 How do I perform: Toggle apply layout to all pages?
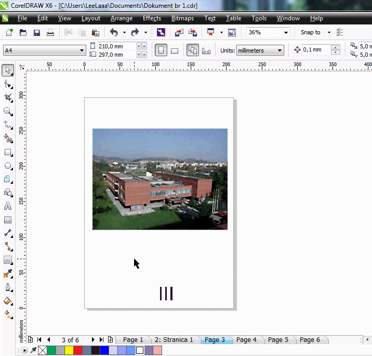tap(192, 50)
